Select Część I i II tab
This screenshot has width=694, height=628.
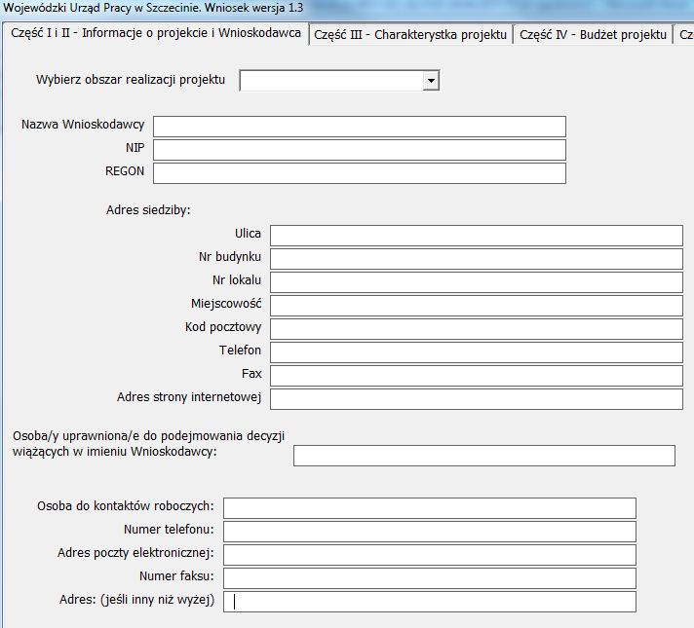click(x=155, y=33)
